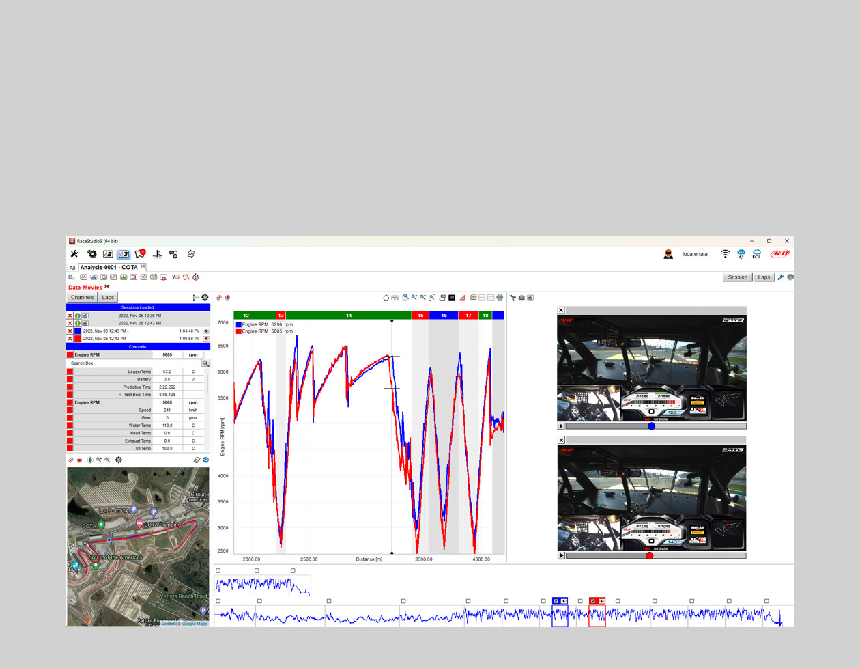The image size is (860, 668).
Task: Click the red color swatch of 1:06:58 lap
Action: point(78,339)
